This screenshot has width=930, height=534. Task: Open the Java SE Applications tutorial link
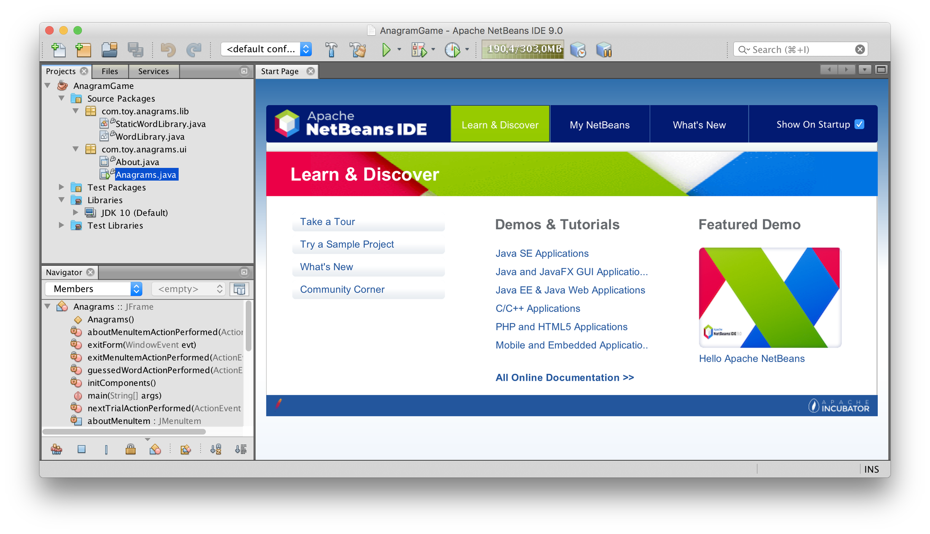click(542, 253)
